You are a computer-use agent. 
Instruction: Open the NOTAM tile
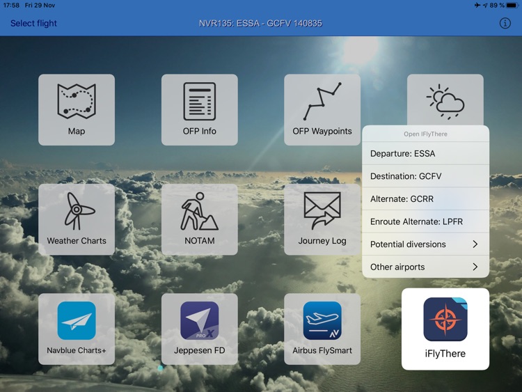(200, 219)
